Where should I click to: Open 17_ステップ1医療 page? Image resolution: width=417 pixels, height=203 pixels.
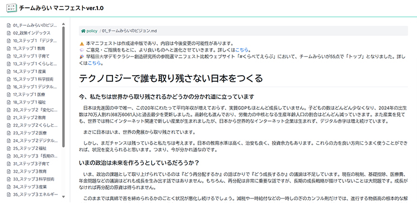click(x=30, y=95)
